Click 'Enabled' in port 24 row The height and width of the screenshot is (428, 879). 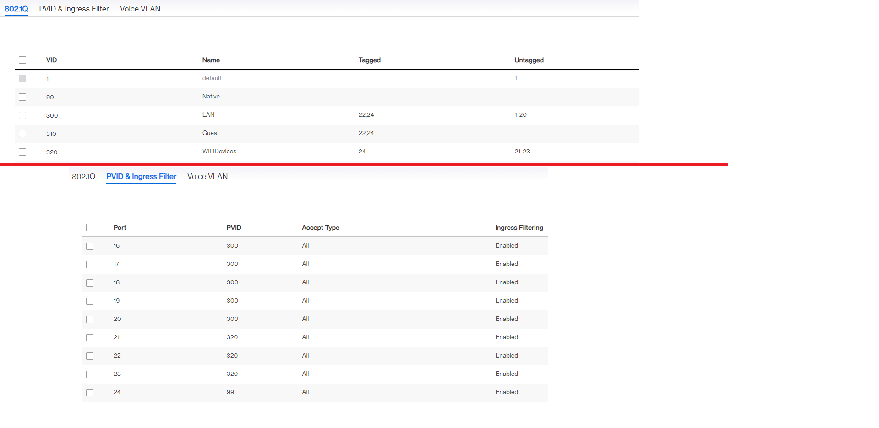(507, 392)
